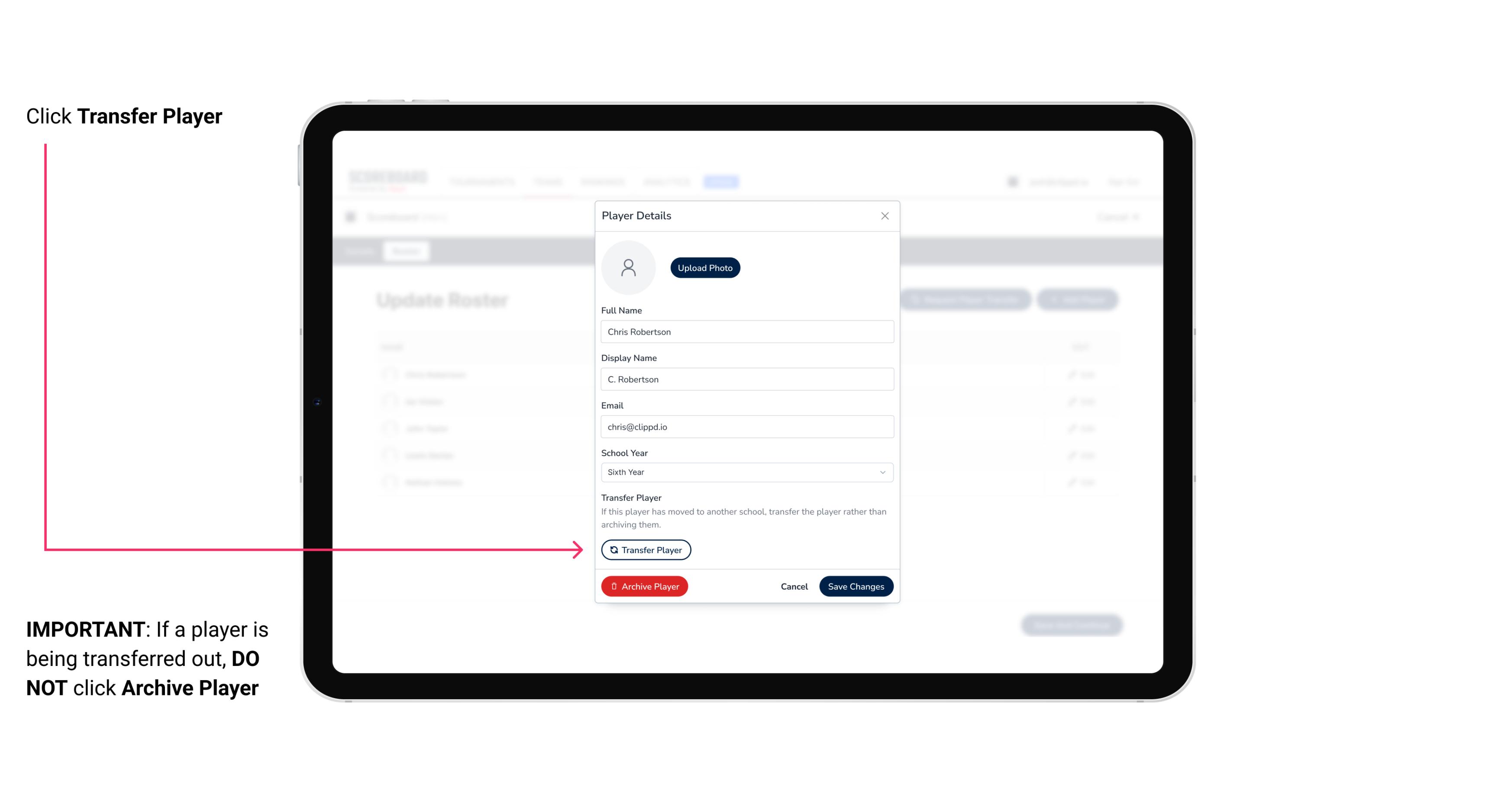Click the Upload Photo button icon

click(x=705, y=267)
